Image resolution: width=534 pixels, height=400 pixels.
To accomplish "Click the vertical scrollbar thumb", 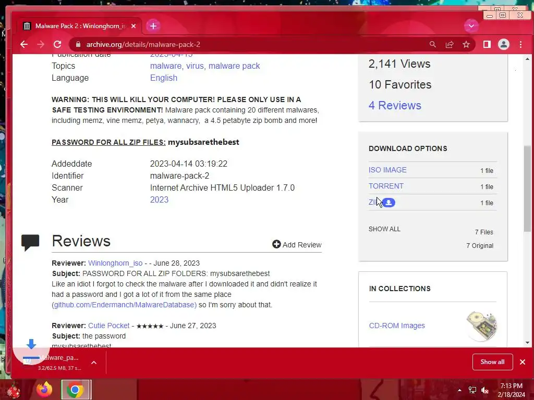I will (x=528, y=189).
